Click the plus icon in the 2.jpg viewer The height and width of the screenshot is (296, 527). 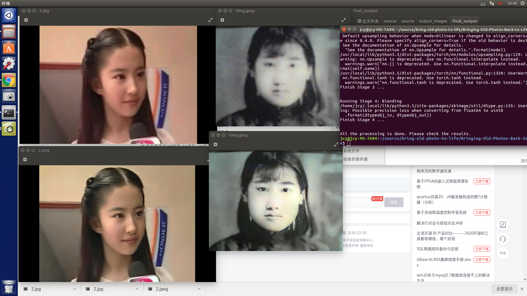pyautogui.click(x=26, y=20)
